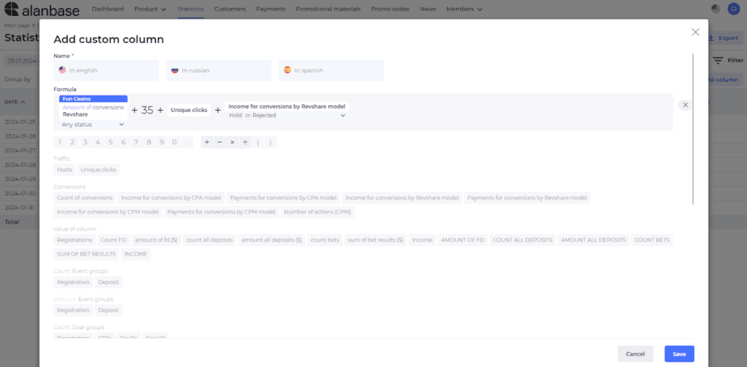Add sum of bet results ($) value
The width and height of the screenshot is (747, 367).
pyautogui.click(x=376, y=240)
